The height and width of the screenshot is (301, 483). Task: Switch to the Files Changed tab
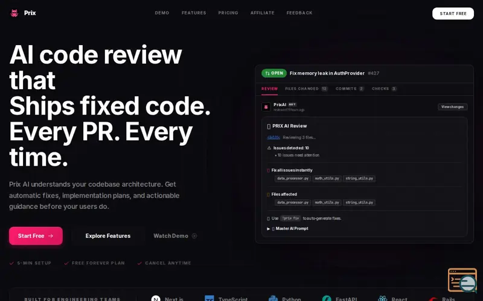pos(307,88)
